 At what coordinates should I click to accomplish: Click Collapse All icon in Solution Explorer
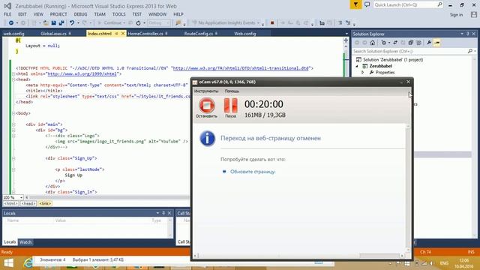411,43
